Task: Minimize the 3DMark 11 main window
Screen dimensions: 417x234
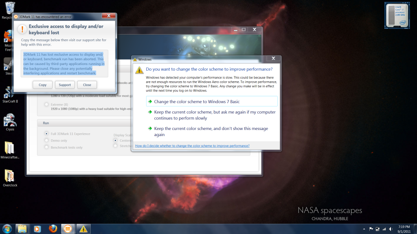Action: tap(235, 30)
